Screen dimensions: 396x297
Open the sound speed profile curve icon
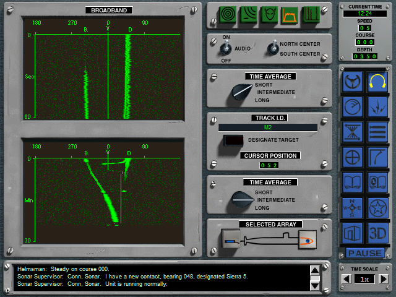click(378, 157)
